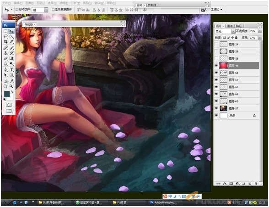Hide layer 57
Viewport: 269px width, 207px height.
point(216,108)
